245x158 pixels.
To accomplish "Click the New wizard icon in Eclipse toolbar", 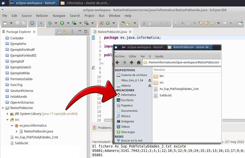I will (x=5, y=23).
